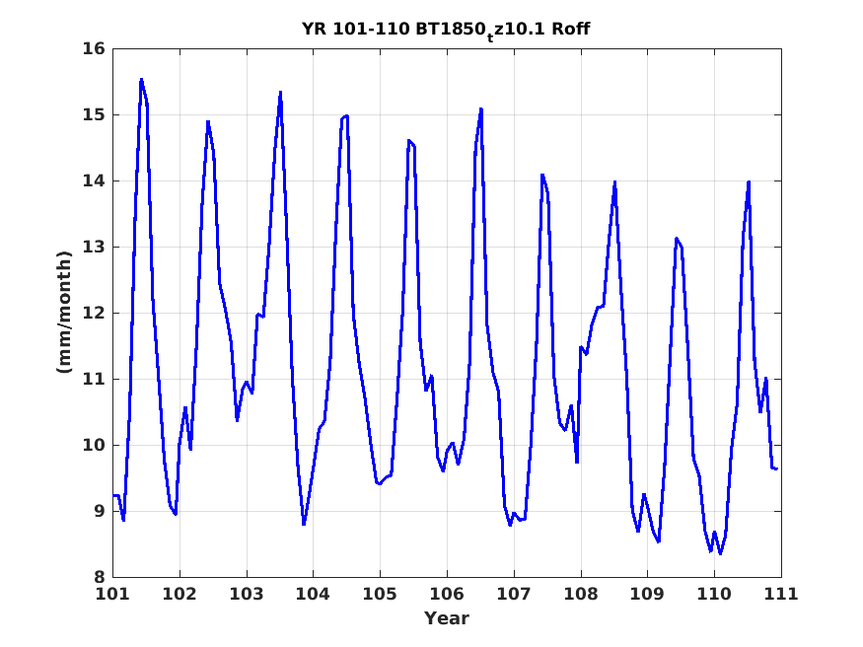
Task: Click y-axis tick label '10'
Action: coord(94,445)
